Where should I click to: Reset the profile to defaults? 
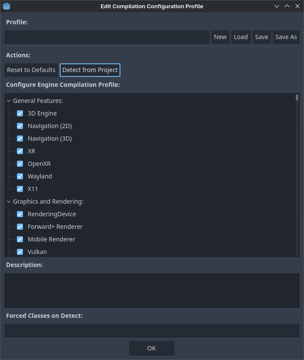pos(31,70)
